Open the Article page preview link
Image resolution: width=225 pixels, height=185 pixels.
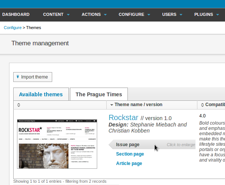click(129, 163)
